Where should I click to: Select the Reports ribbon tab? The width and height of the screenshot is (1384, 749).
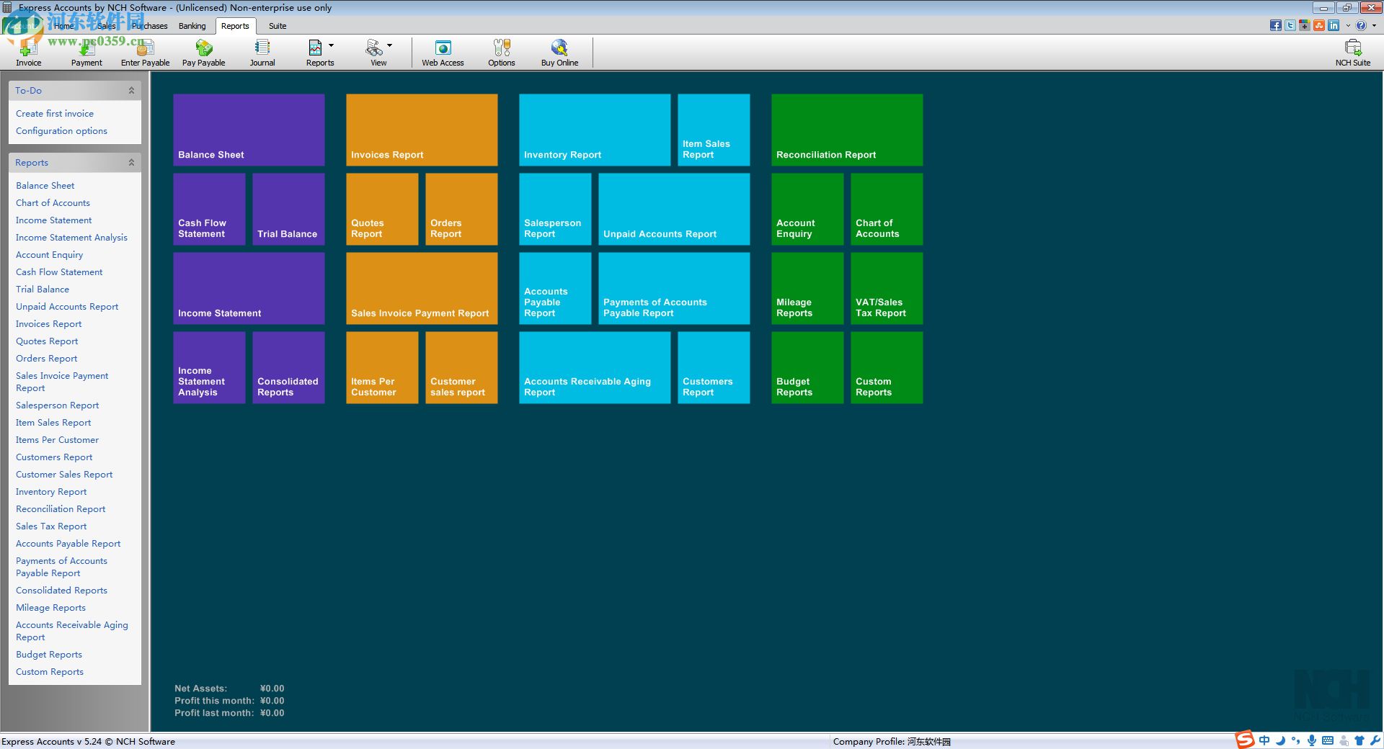(235, 26)
